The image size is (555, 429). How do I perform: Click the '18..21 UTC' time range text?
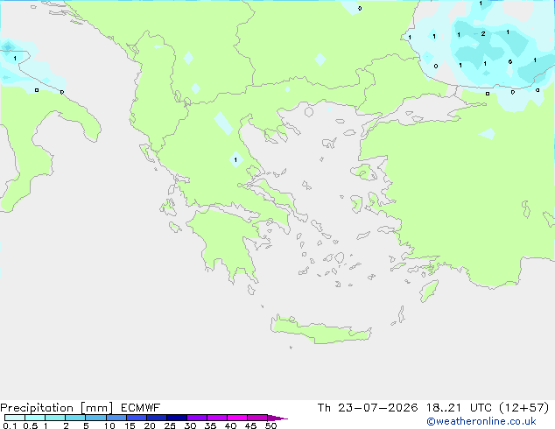click(459, 408)
